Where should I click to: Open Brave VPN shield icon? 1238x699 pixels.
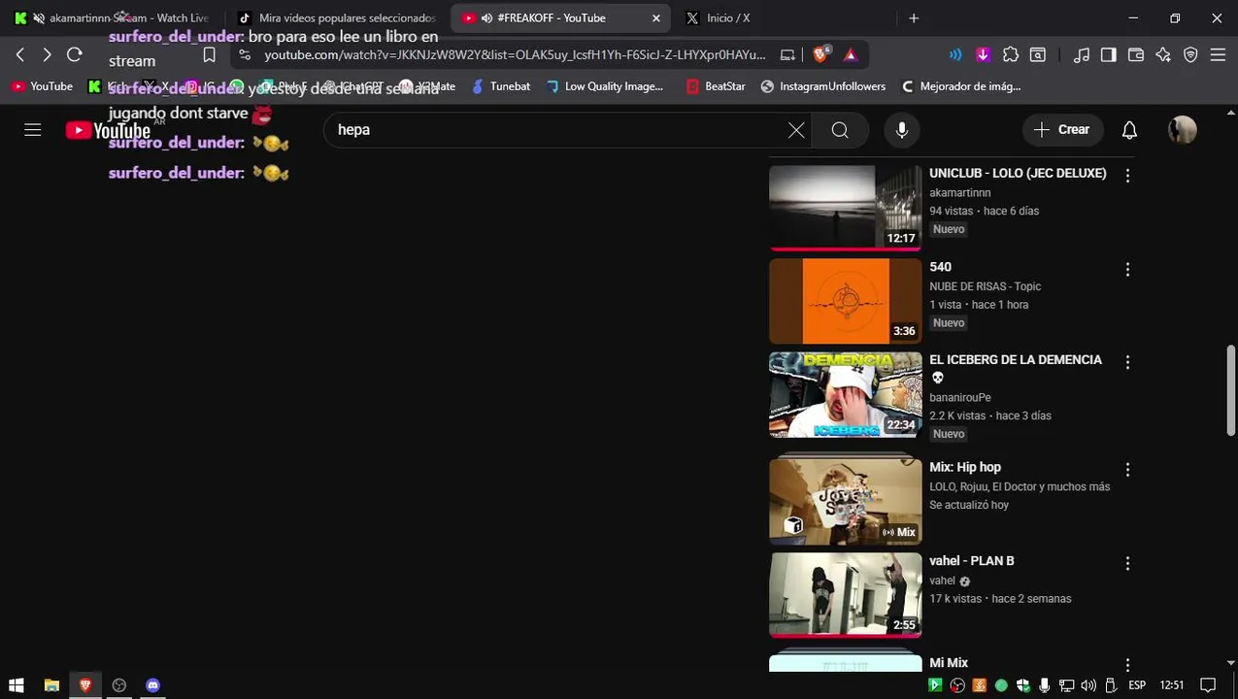pyautogui.click(x=1190, y=55)
